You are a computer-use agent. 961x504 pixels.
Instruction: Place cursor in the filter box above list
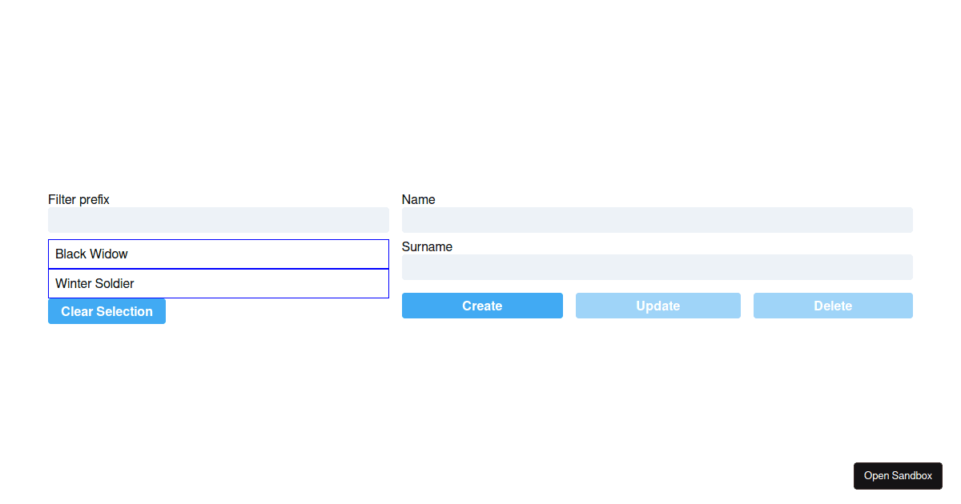[x=218, y=220]
